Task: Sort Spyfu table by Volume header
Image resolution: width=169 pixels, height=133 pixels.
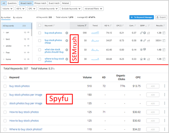Action: pyautogui.click(x=87, y=78)
